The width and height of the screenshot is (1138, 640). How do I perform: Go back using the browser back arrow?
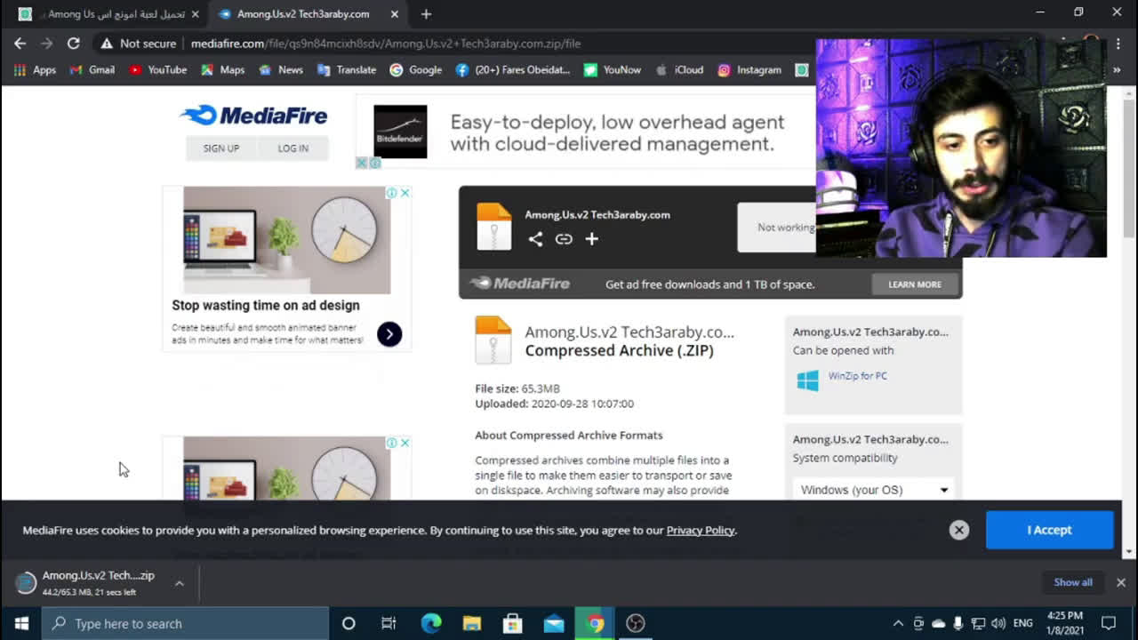point(20,44)
